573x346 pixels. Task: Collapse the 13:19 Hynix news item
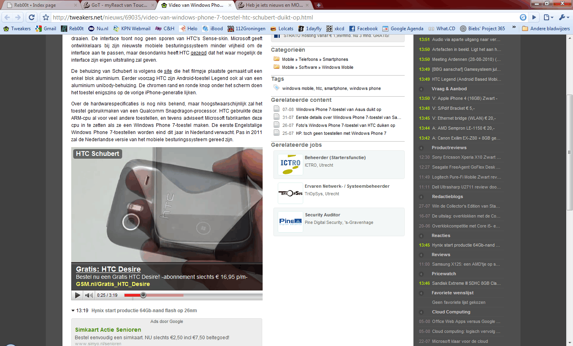(73, 311)
